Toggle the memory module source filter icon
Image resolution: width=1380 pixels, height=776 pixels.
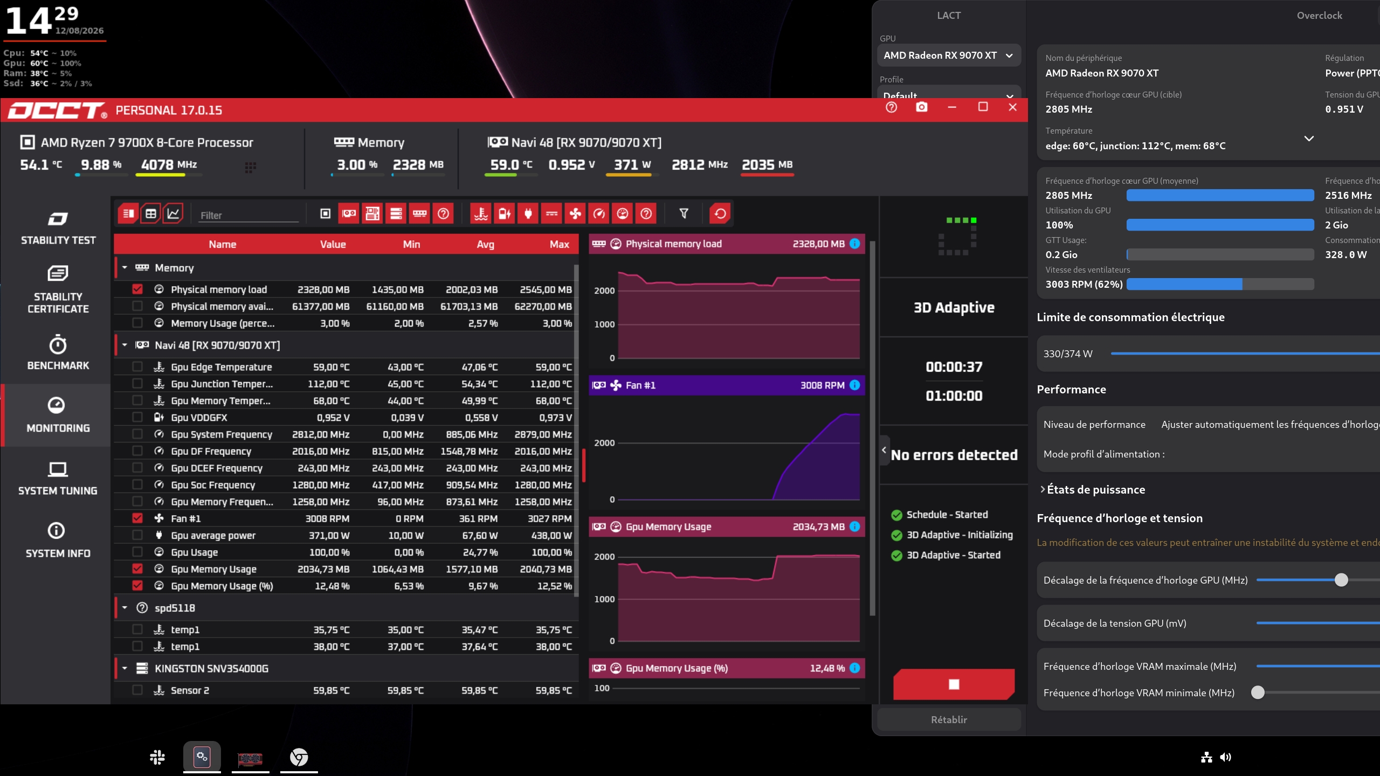click(x=420, y=214)
